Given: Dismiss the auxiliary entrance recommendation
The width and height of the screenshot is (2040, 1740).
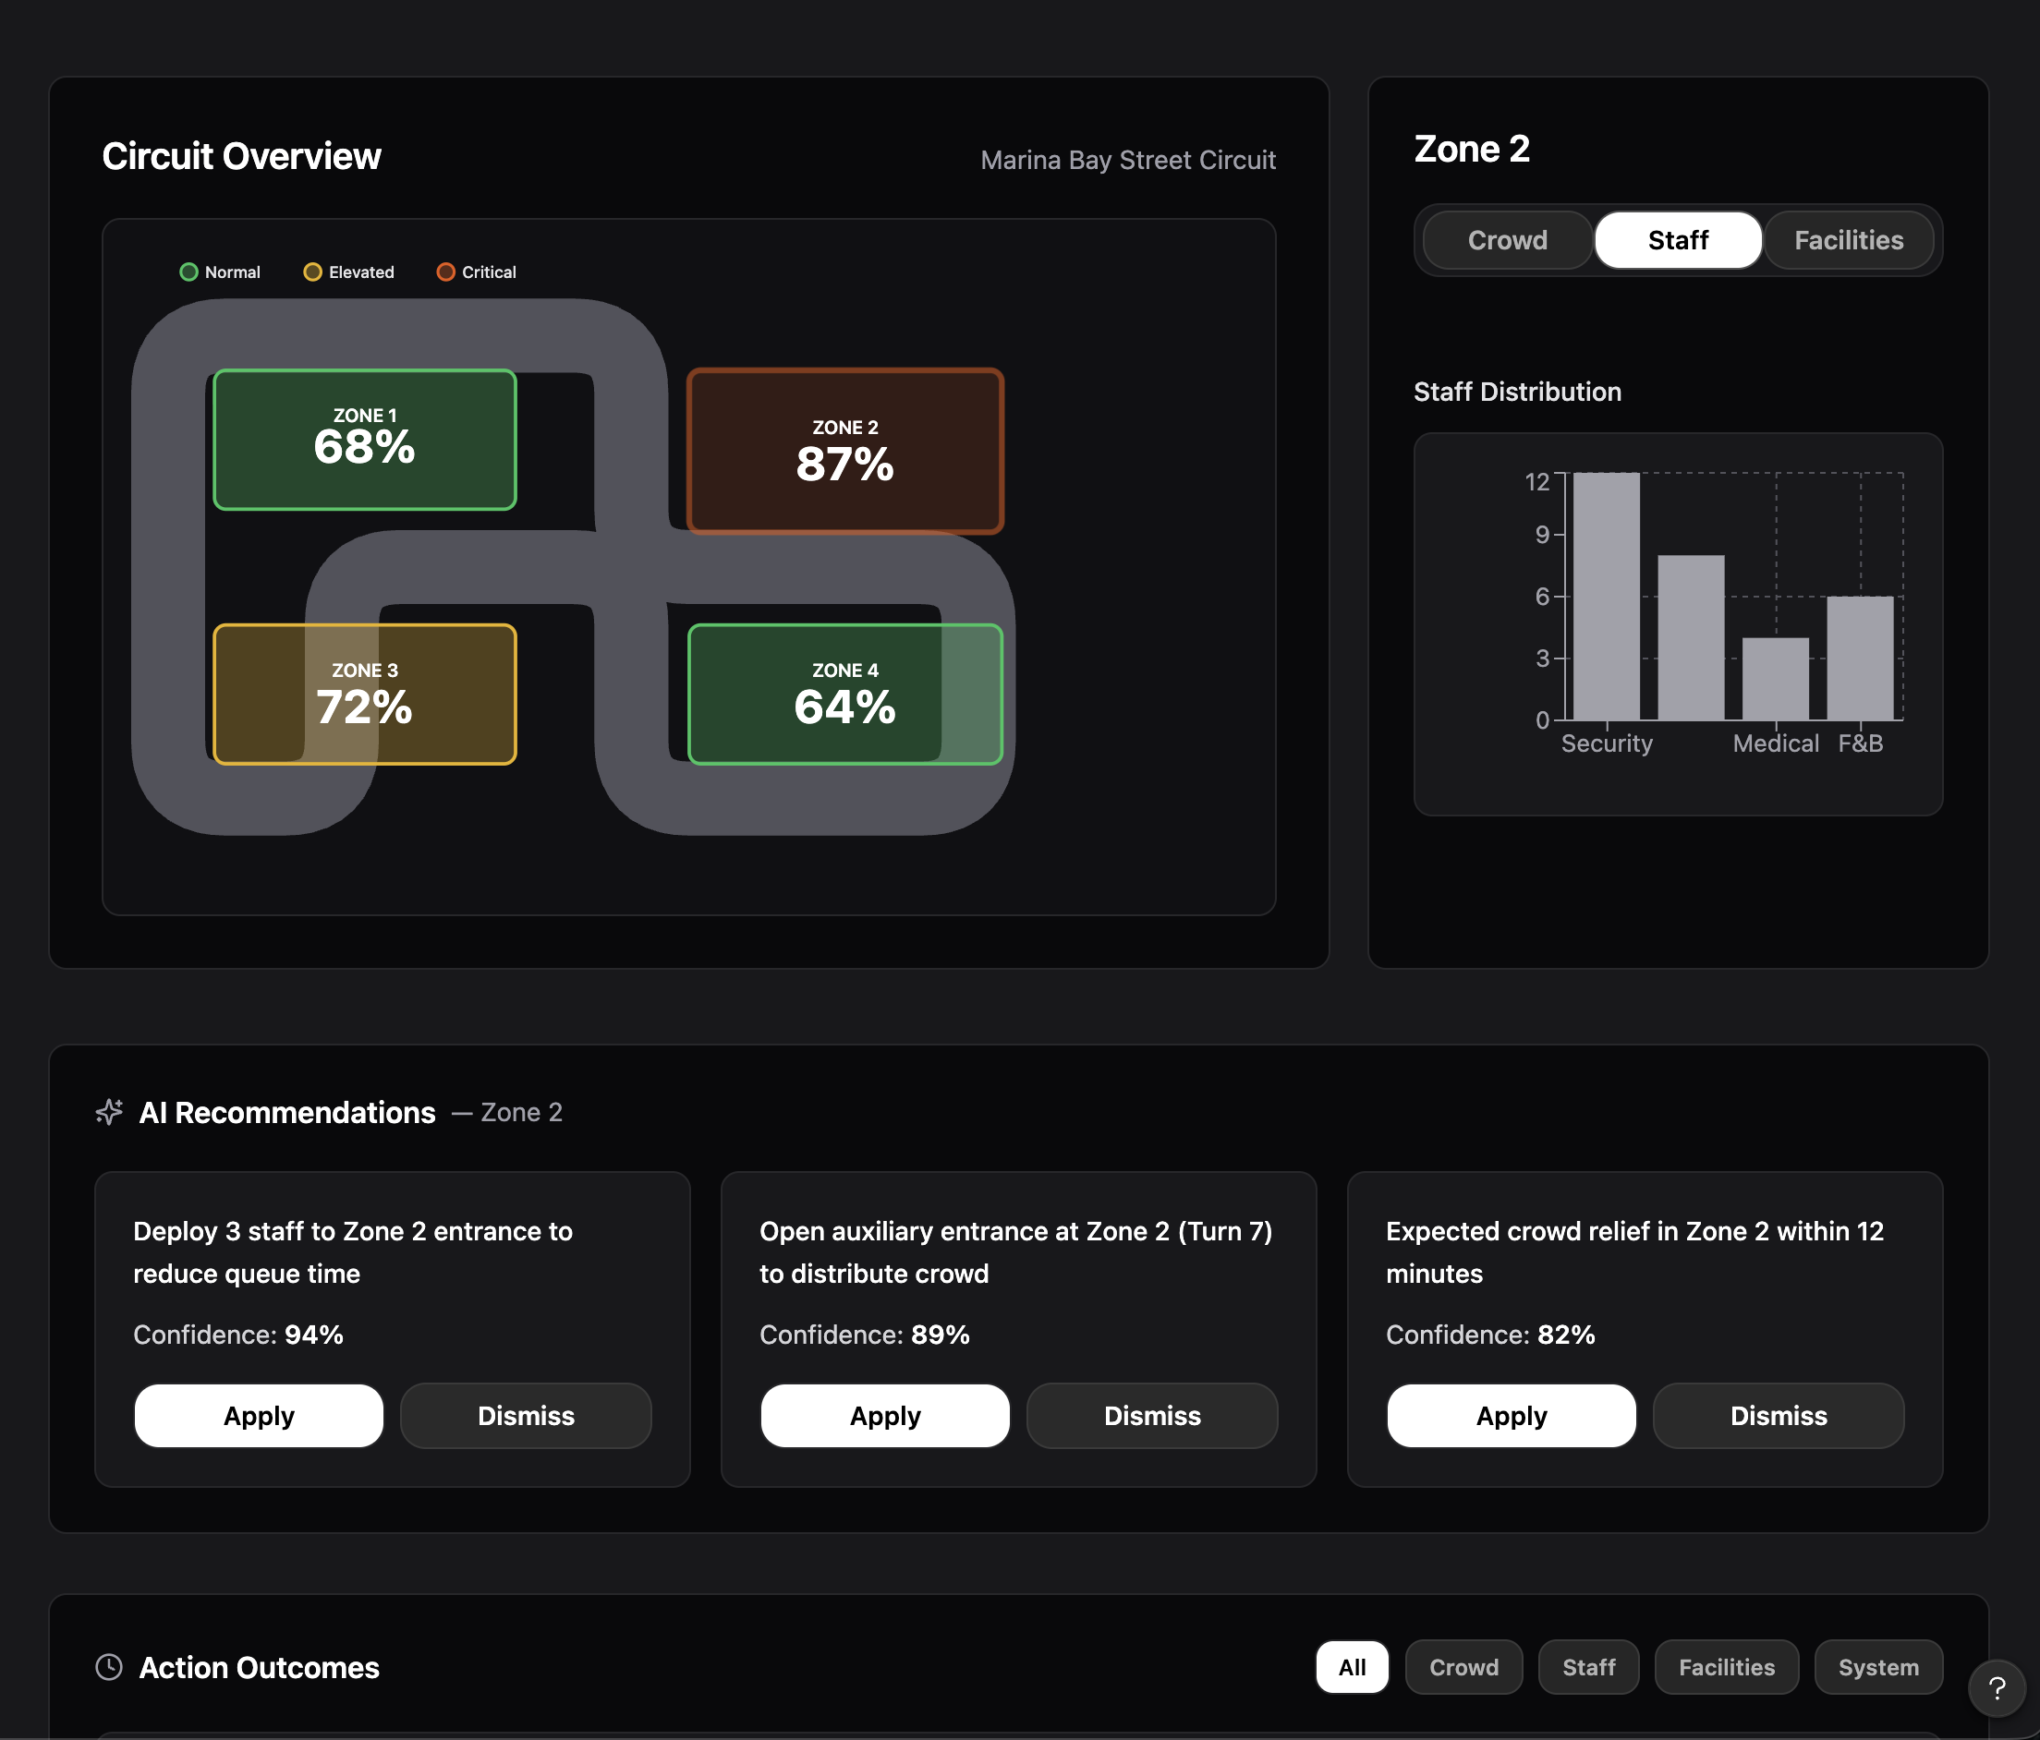Looking at the screenshot, I should pyautogui.click(x=1152, y=1415).
